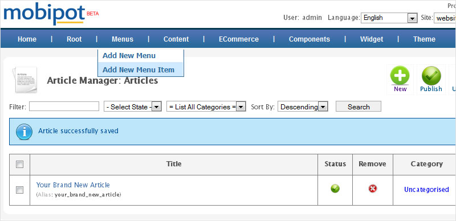Click the Title column header
Image resolution: width=456 pixels, height=221 pixels.
[x=174, y=164]
